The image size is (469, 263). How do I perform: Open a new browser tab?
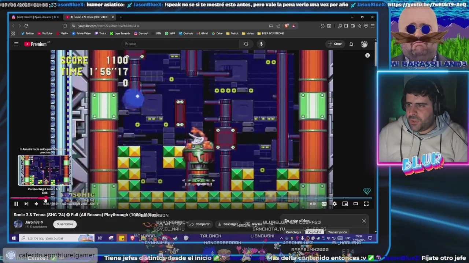coord(121,17)
